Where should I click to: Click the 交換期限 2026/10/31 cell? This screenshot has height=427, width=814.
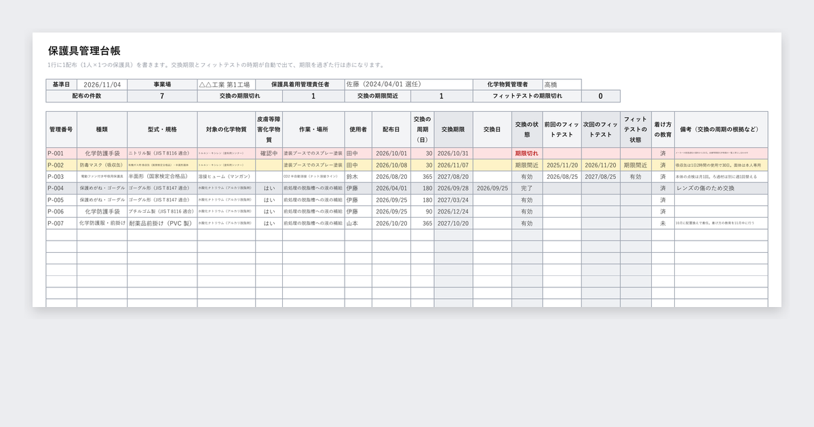pos(453,154)
